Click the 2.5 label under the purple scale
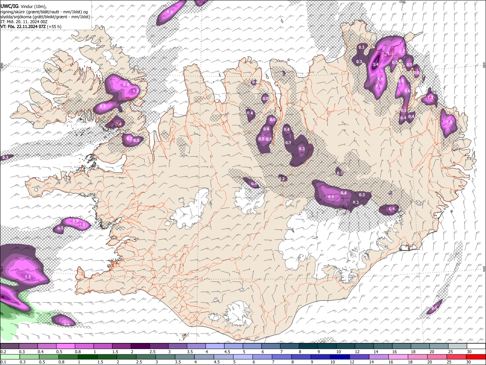Screen dimensions: 486x365 [x=152, y=352]
